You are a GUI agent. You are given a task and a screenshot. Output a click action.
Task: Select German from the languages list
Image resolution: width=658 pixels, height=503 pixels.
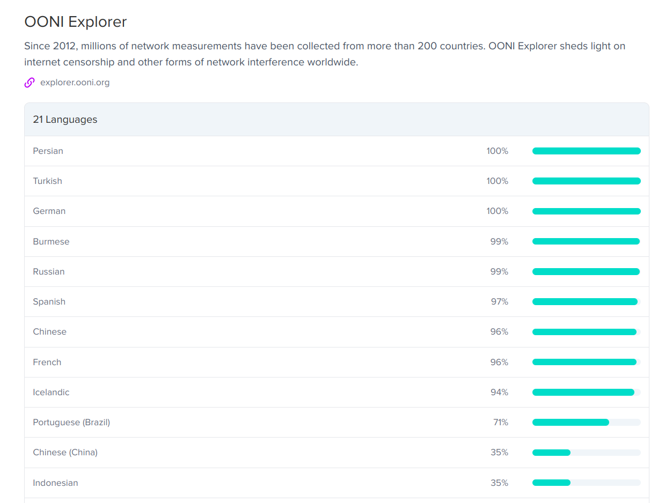point(49,211)
